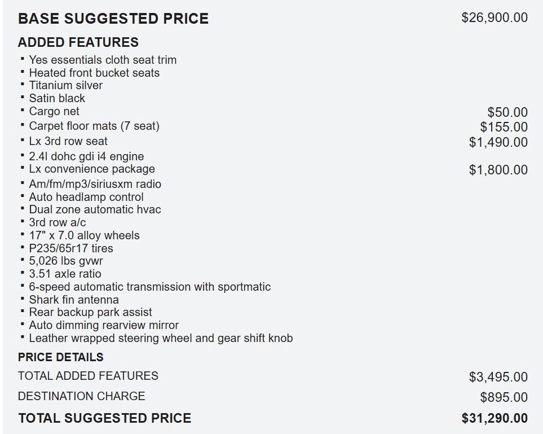Viewport: 543px width, 434px height.
Task: Click the Cargo net feature
Action: point(54,111)
